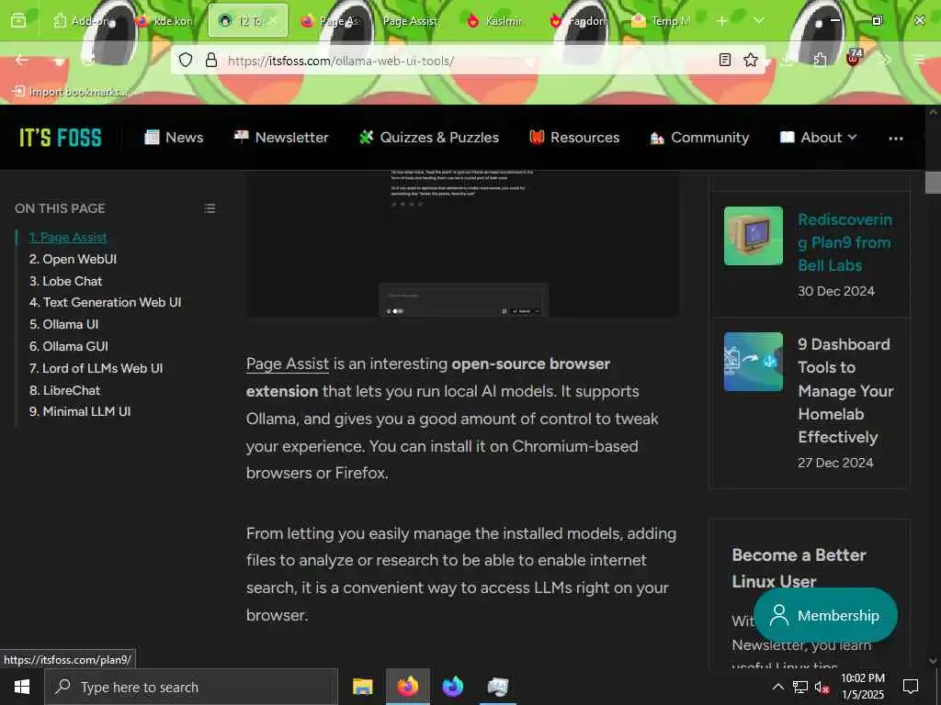Open '9 Dashboard Tools to Manage Your Homelab' link
The height and width of the screenshot is (705, 941).
pos(845,391)
